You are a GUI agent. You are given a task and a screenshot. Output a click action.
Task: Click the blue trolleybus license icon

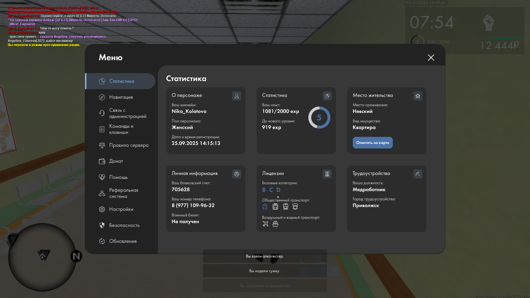(x=265, y=206)
